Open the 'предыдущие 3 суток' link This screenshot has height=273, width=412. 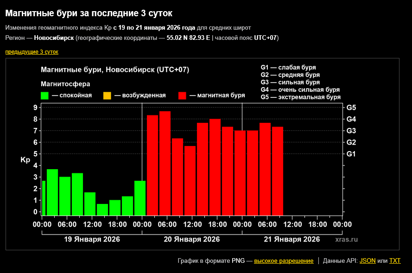click(32, 52)
